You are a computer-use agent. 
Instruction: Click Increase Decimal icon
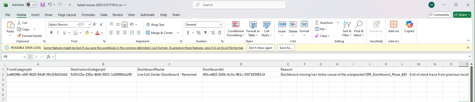(213, 33)
